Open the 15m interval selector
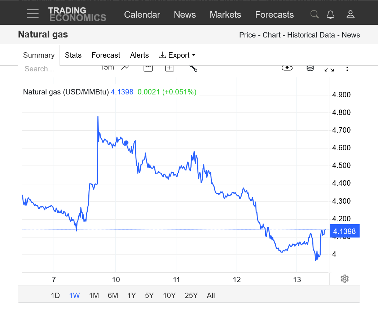 [107, 68]
